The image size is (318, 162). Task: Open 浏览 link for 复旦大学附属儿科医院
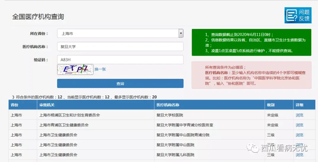pos(299,155)
